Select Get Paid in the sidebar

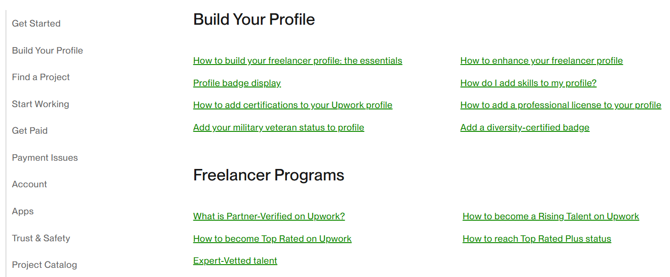(x=30, y=130)
